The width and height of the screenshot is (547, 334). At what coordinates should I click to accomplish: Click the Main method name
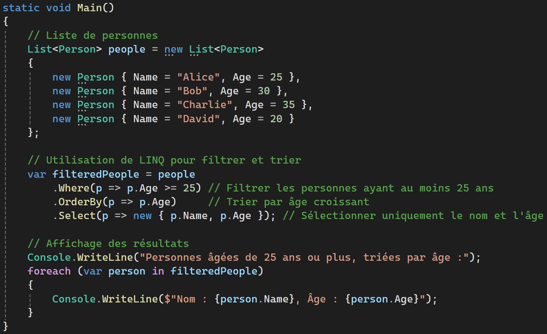(x=89, y=8)
